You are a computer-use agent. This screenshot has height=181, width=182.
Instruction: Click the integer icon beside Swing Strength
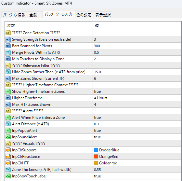8,39
